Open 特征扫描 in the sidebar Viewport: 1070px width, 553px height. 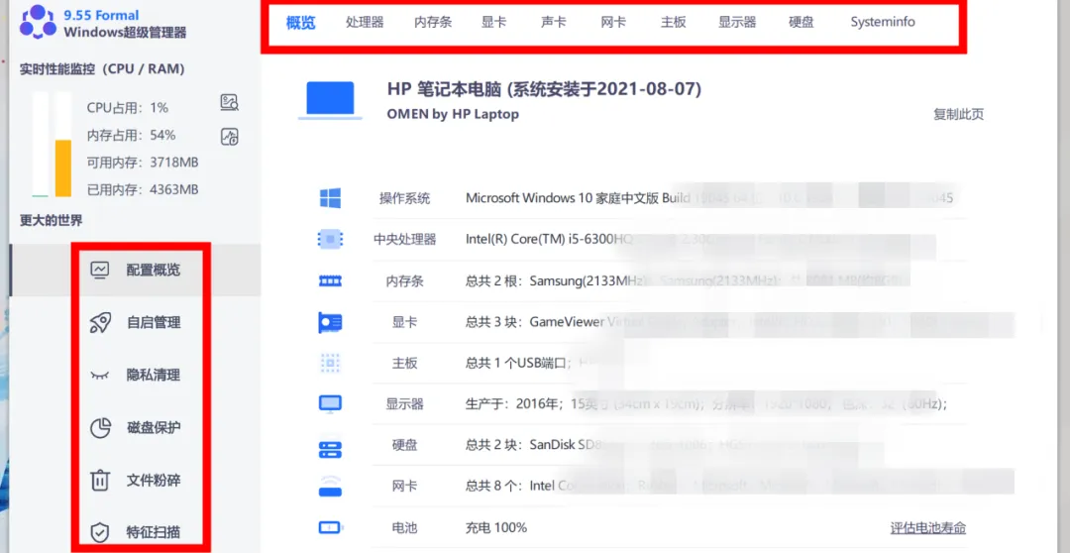154,532
